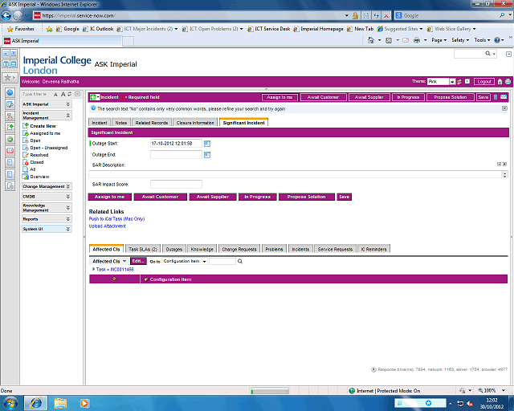This screenshot has width=514, height=411.
Task: Click the top Propose Solution button
Action: point(450,97)
